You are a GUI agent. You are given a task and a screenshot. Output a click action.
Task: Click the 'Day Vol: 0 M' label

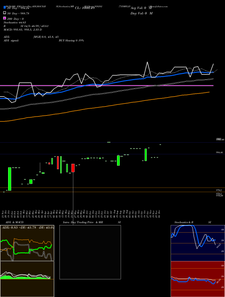tap(141, 13)
